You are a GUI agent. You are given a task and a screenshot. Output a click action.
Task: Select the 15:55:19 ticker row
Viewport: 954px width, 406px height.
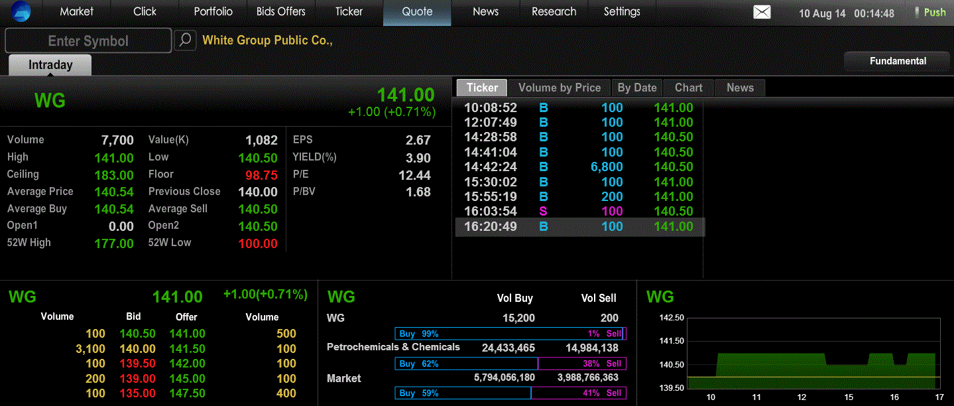coord(579,196)
